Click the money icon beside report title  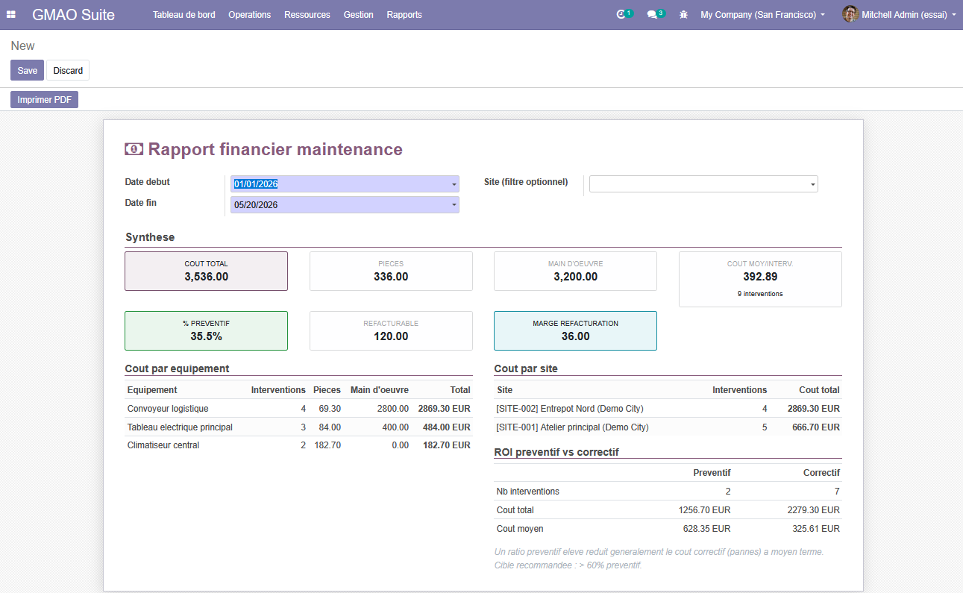pos(134,149)
